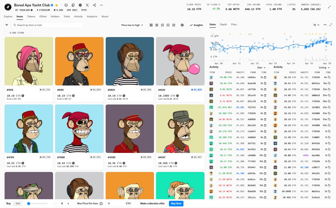Viewport: 336px width, 208px height.
Task: Click the ETHEREUM chain badge
Action: tap(43, 10)
